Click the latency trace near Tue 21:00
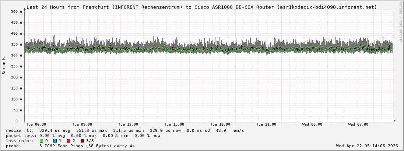 (x=267, y=49)
